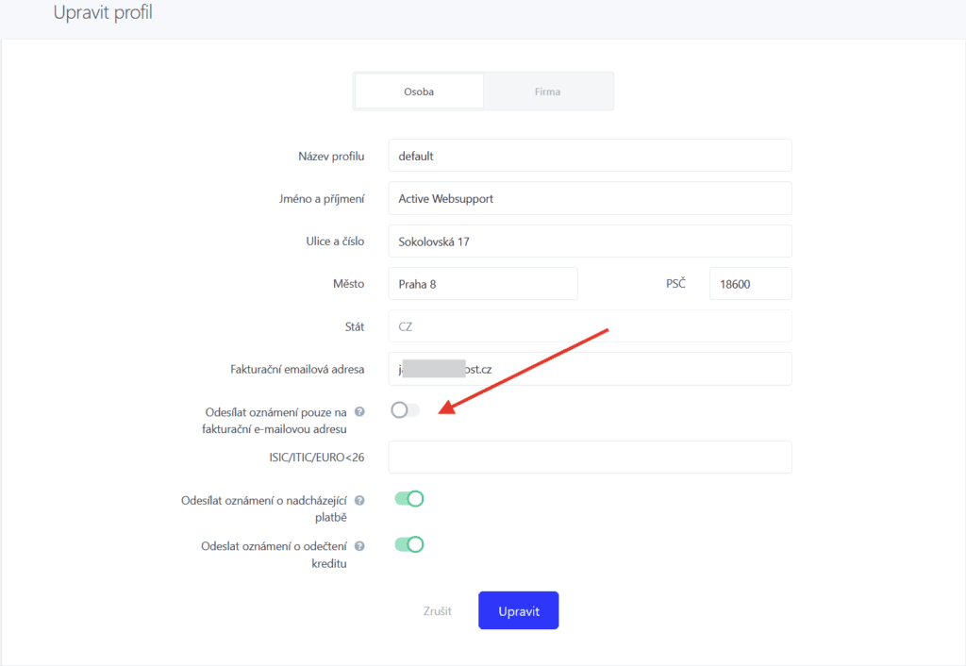Click the PSČ label

[x=675, y=283]
